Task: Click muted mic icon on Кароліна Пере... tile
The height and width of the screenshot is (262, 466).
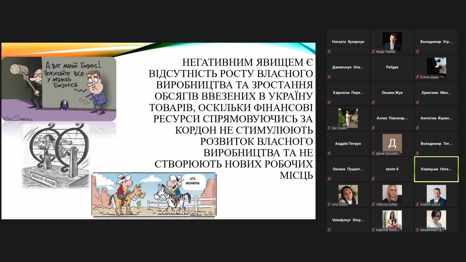Action: (x=329, y=102)
